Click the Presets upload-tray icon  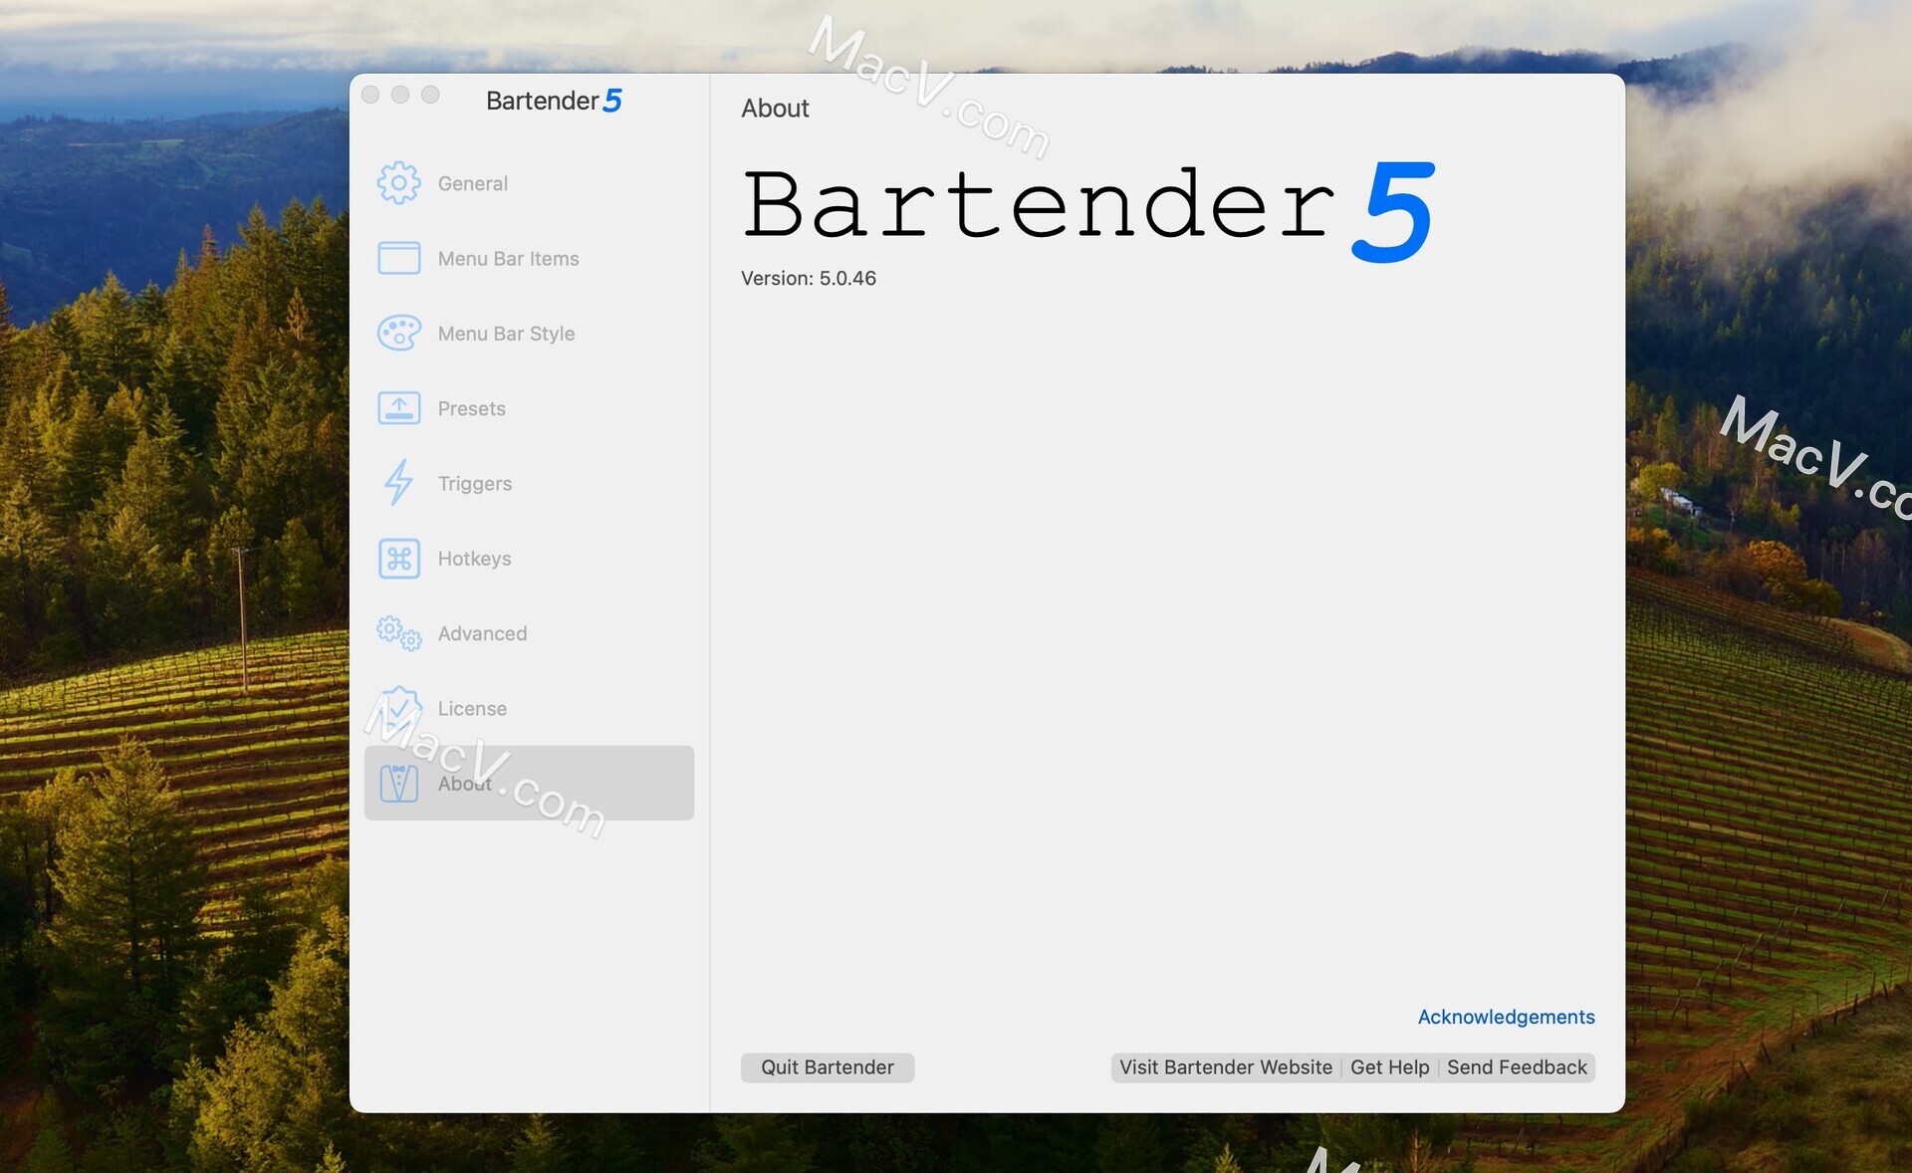point(398,408)
